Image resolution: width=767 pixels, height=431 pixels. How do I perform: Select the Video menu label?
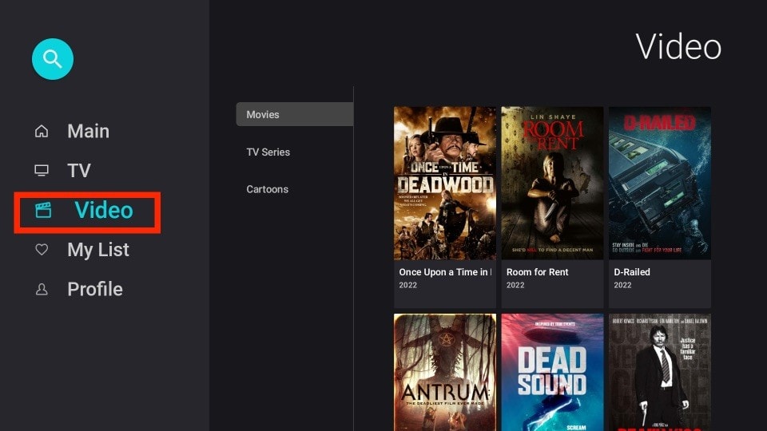click(104, 210)
